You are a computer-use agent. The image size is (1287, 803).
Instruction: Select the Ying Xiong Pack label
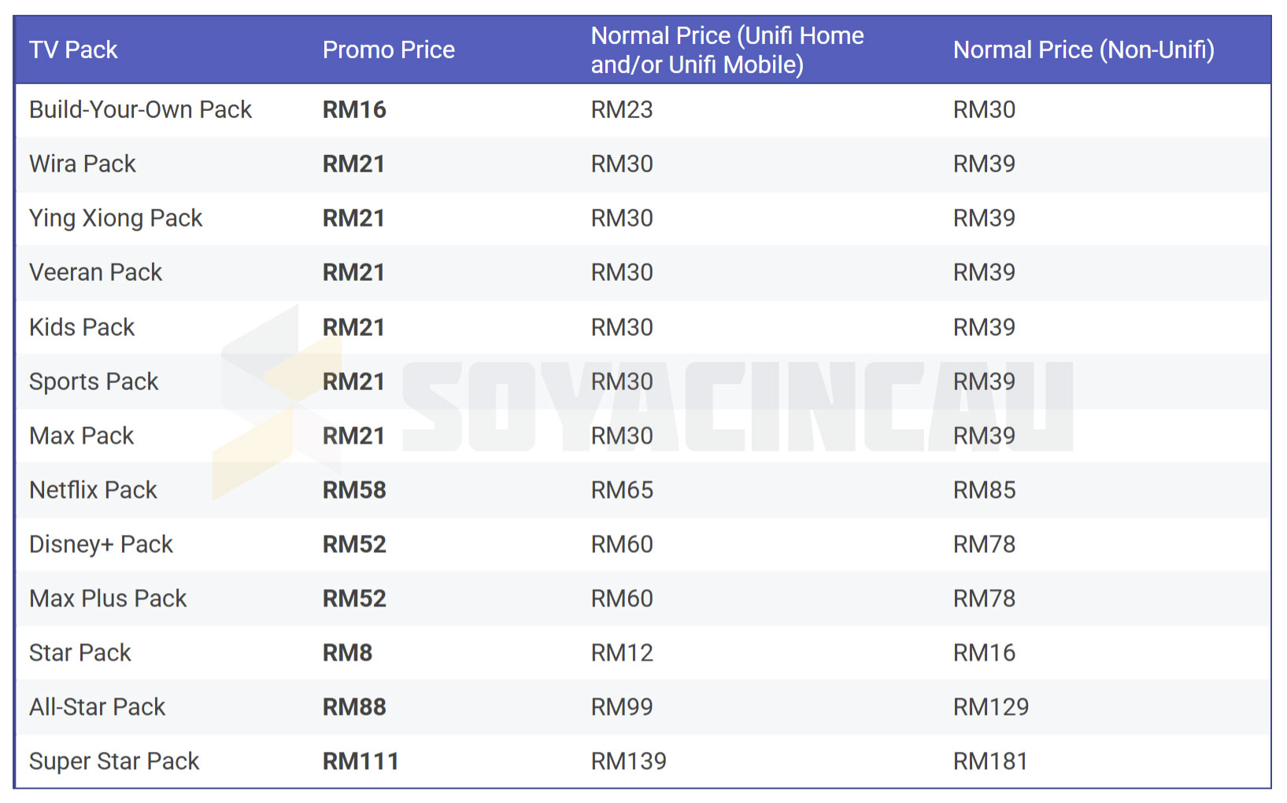(116, 219)
